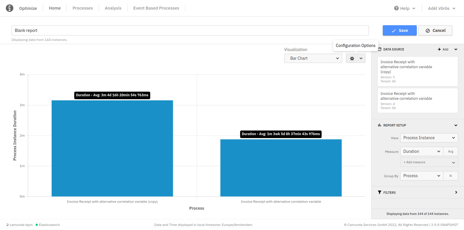464x230 pixels.
Task: Remove the Group By Process with X
Action: pos(451,176)
